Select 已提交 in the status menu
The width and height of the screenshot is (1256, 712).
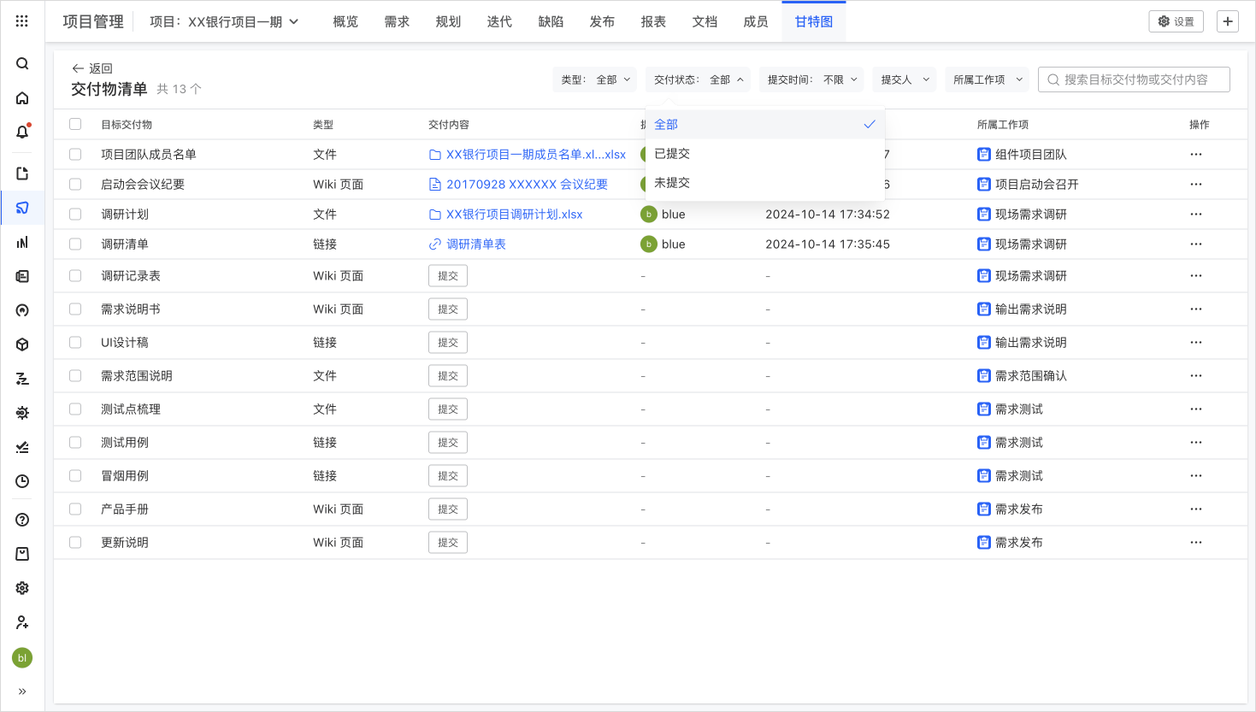point(765,154)
